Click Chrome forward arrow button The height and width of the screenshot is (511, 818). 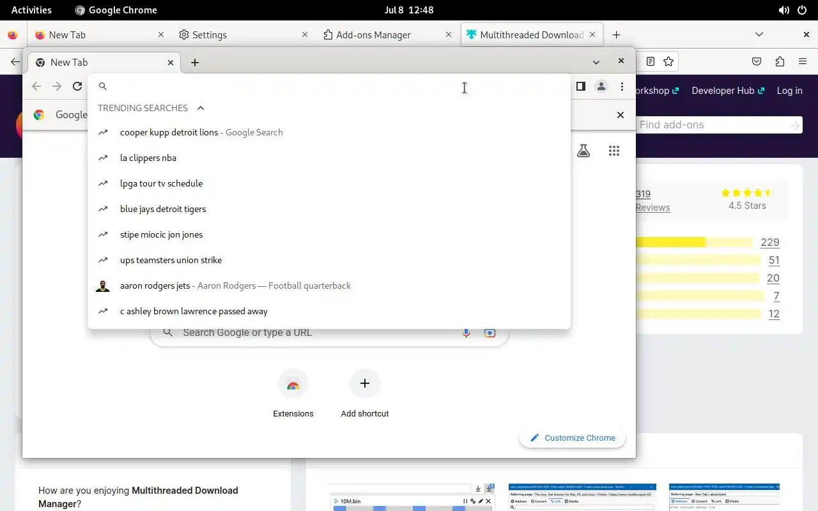[57, 86]
